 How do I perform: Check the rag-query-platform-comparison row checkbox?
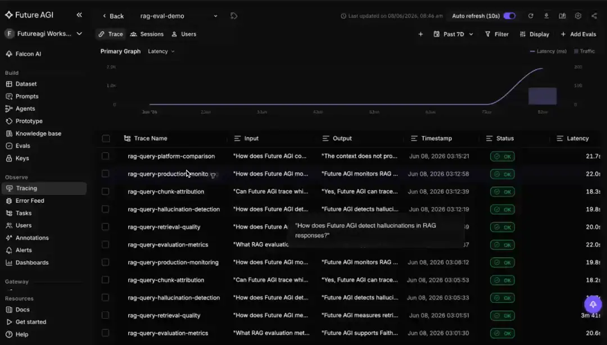(x=105, y=156)
